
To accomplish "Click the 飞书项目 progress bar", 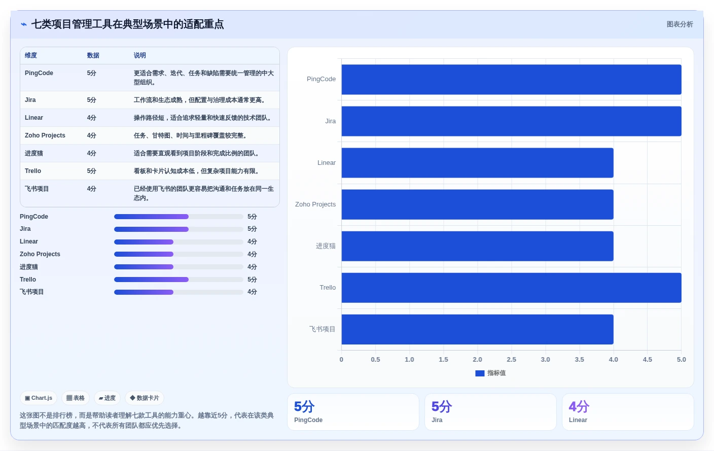I will pos(178,292).
